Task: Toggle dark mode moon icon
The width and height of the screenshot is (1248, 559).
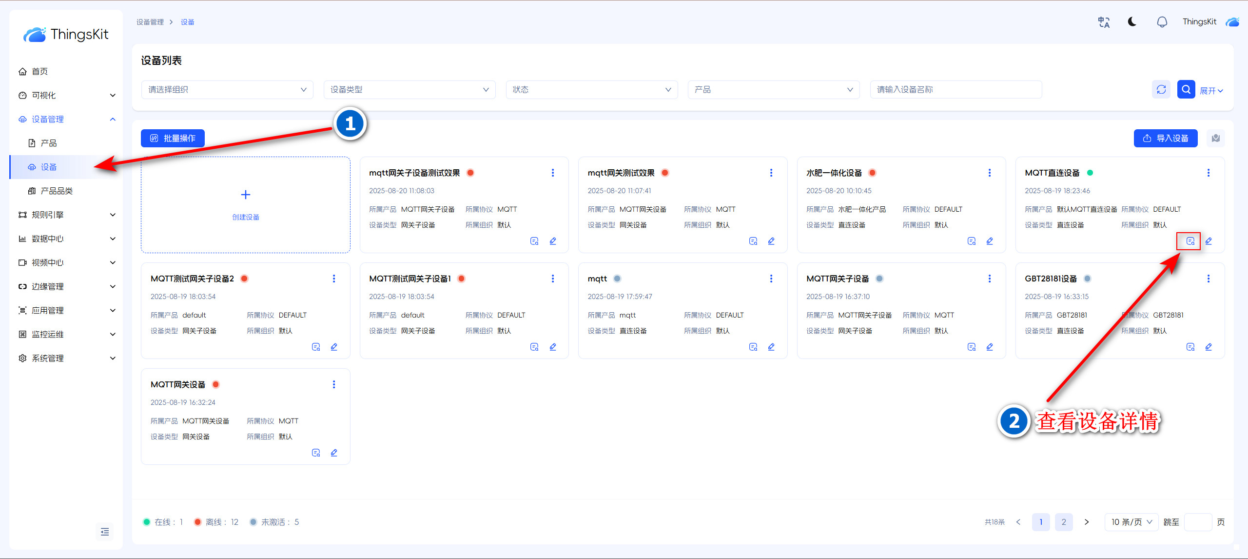Action: [x=1132, y=22]
